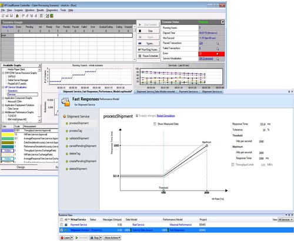This screenshot has width=294, height=241.
Task: Expand the Middleware Performance Graphs node
Action: point(3,112)
